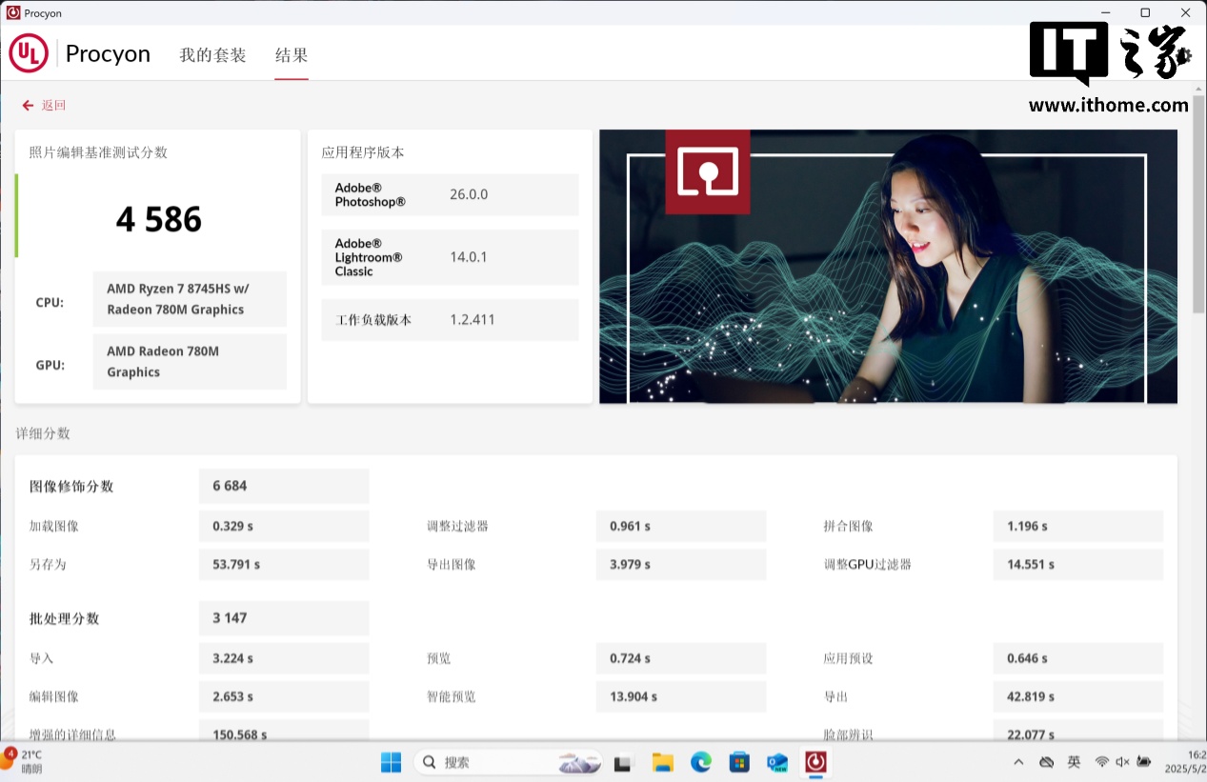Open the volume and network flyout

coord(1113,762)
